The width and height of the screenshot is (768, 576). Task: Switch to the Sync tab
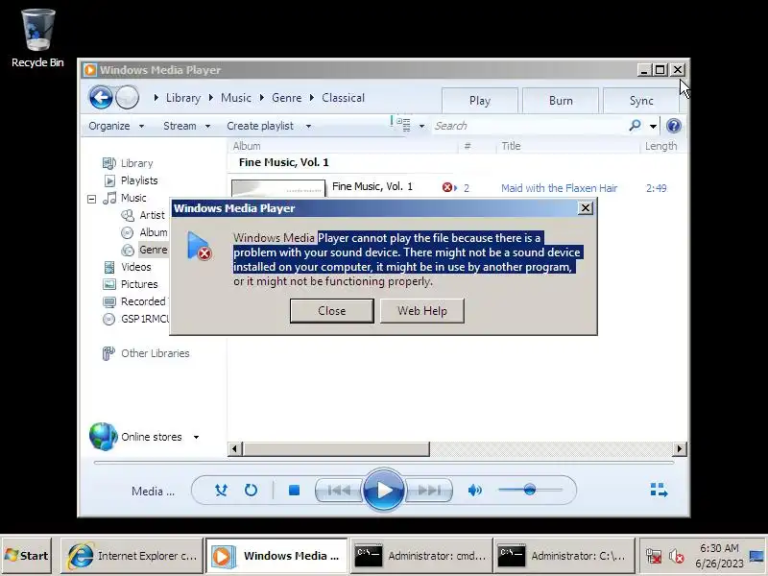(x=641, y=101)
